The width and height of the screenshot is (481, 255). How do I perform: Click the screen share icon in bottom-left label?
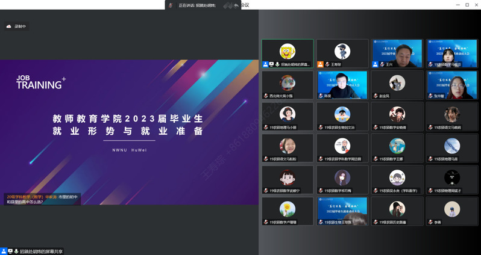click(10, 251)
